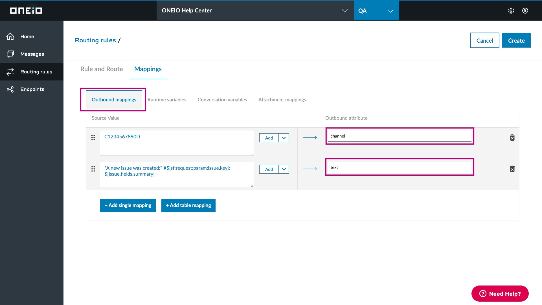
Task: Switch to Rule and Route tab
Action: pos(102,69)
